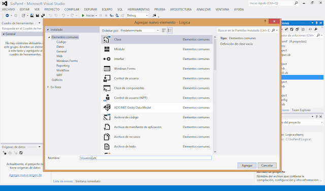This screenshot has height=191, width=325.
Task: Click the template search magnifier icon
Action: 273,30
